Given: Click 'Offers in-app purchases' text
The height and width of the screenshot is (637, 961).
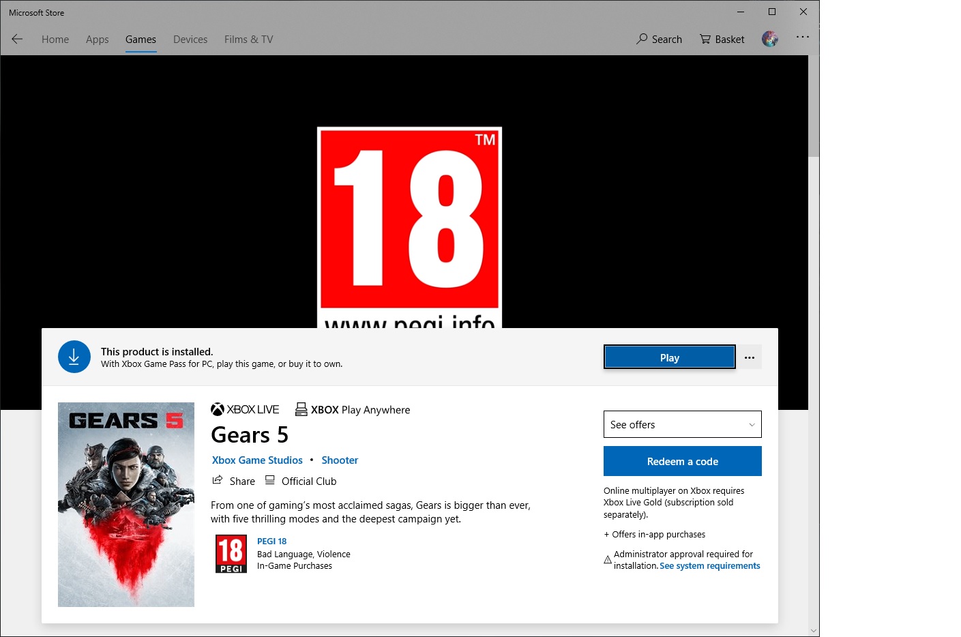Looking at the screenshot, I should click(x=658, y=535).
